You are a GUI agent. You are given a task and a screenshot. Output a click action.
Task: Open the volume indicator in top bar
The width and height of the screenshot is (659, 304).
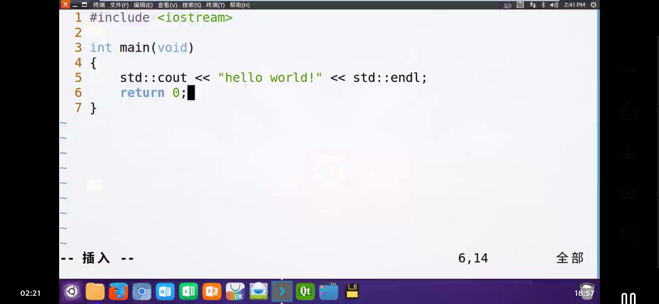point(554,5)
